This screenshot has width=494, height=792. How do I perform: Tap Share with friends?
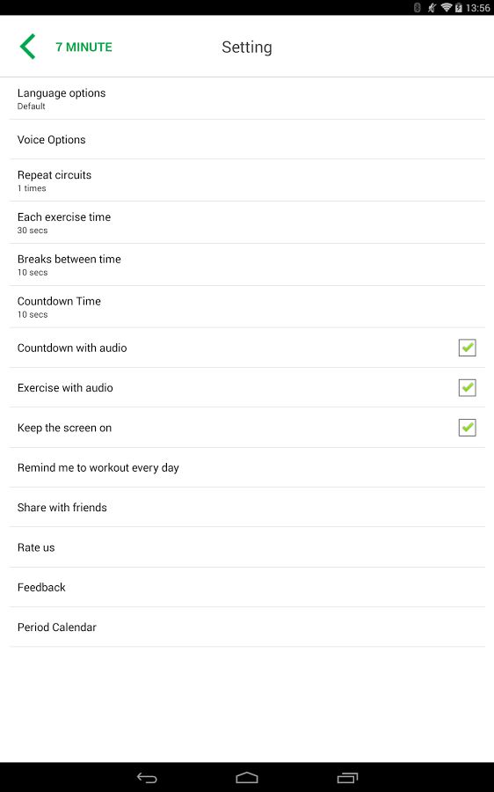point(247,507)
